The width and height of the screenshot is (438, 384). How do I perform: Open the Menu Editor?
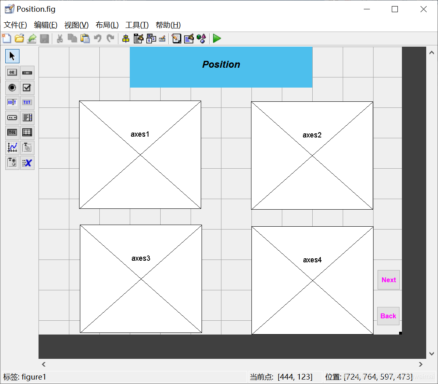[x=139, y=39]
